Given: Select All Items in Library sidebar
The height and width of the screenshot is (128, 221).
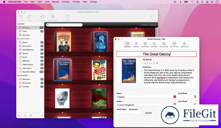Looking at the screenshot, I should pyautogui.click(x=30, y=28).
